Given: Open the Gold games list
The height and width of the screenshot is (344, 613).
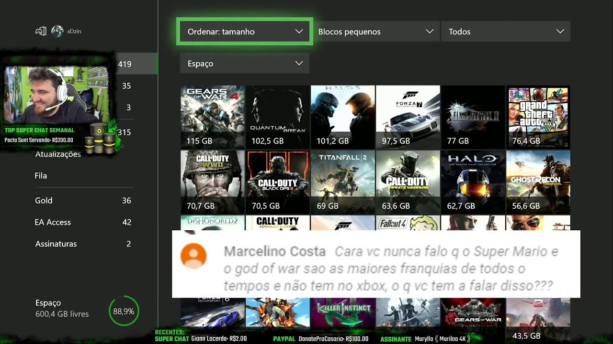Looking at the screenshot, I should coord(84,201).
